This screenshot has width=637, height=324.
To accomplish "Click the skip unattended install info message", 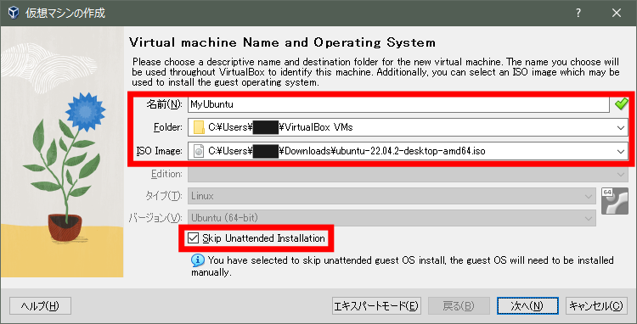I will 403,266.
